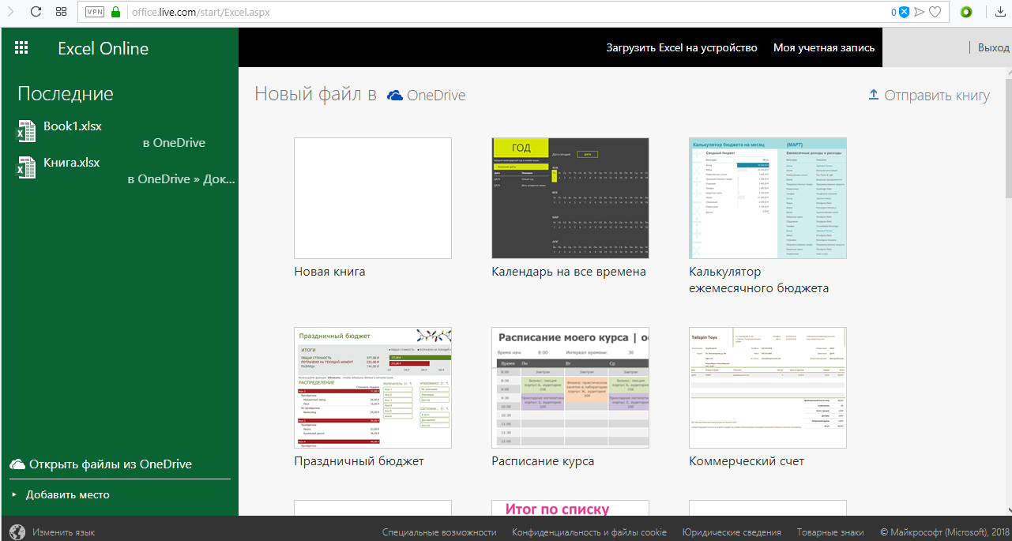Viewport: 1012px width, 541px height.
Task: Click Загрузить Excel на устройство
Action: (682, 47)
